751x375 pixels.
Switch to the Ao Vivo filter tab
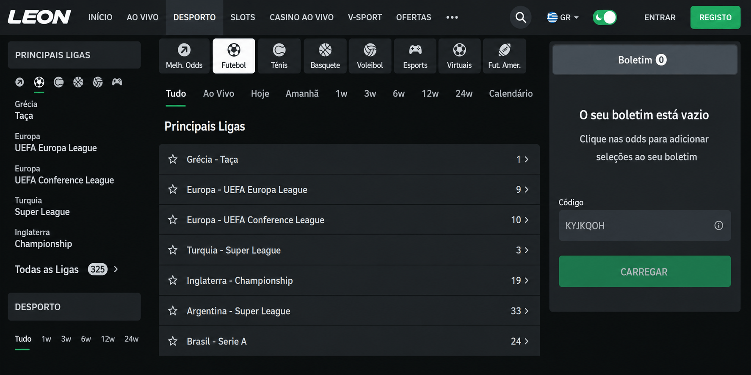(x=218, y=93)
